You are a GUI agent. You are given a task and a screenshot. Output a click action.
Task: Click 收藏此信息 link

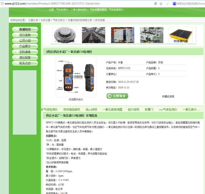168,96
